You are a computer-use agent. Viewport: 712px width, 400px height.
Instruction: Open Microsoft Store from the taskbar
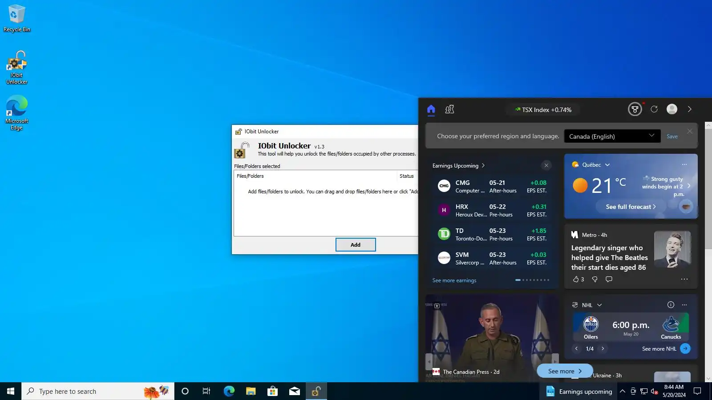(272, 391)
